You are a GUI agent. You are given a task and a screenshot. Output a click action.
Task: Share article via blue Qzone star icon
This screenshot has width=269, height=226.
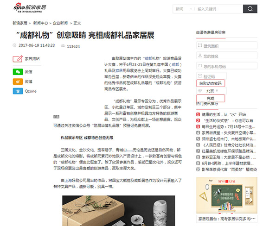click(x=18, y=91)
